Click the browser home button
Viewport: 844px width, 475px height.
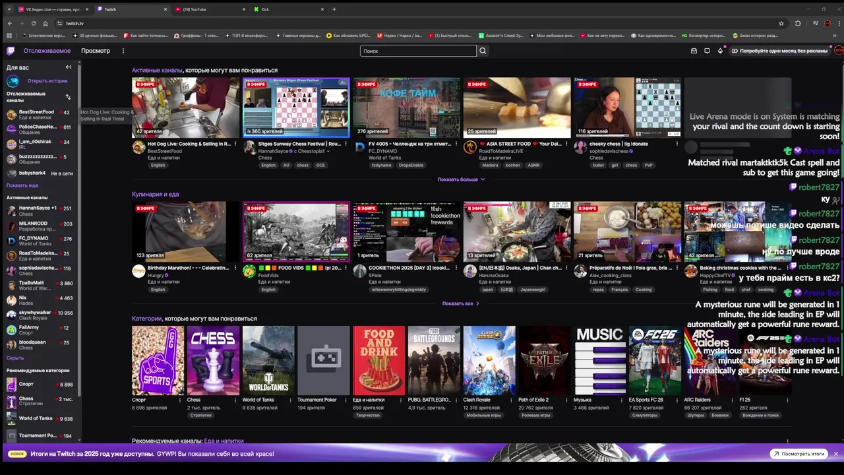[x=45, y=23]
